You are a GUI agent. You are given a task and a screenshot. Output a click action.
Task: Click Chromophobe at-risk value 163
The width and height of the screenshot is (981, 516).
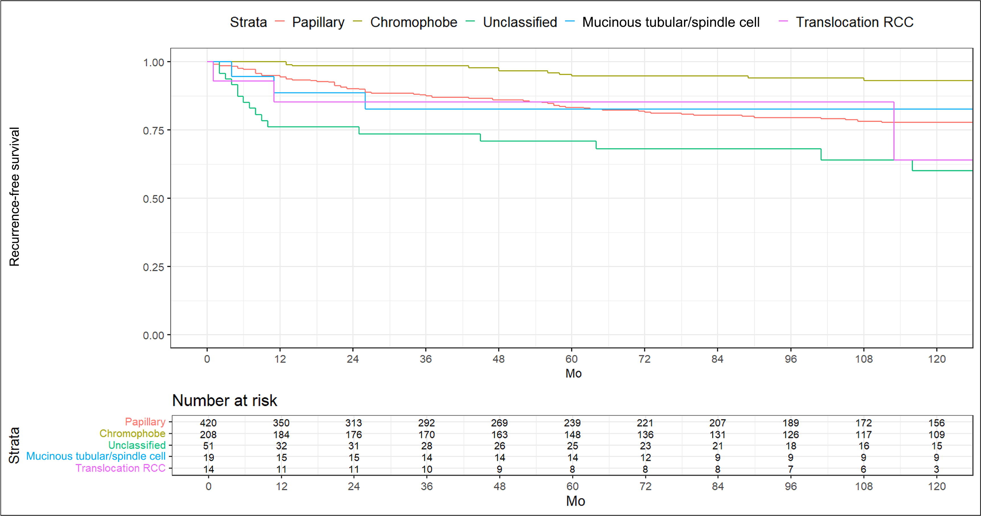click(499, 434)
